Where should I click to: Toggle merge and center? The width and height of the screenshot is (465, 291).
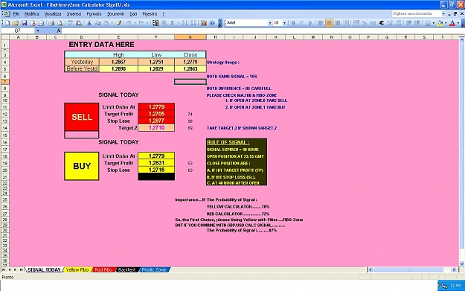(346, 23)
